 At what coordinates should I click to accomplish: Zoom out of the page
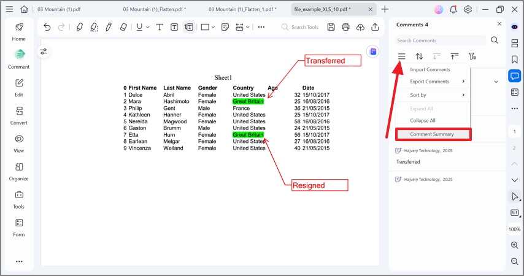coord(515,261)
